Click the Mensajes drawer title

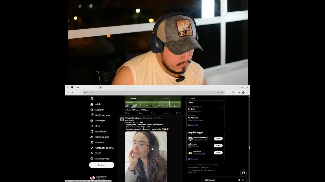(x=209, y=180)
